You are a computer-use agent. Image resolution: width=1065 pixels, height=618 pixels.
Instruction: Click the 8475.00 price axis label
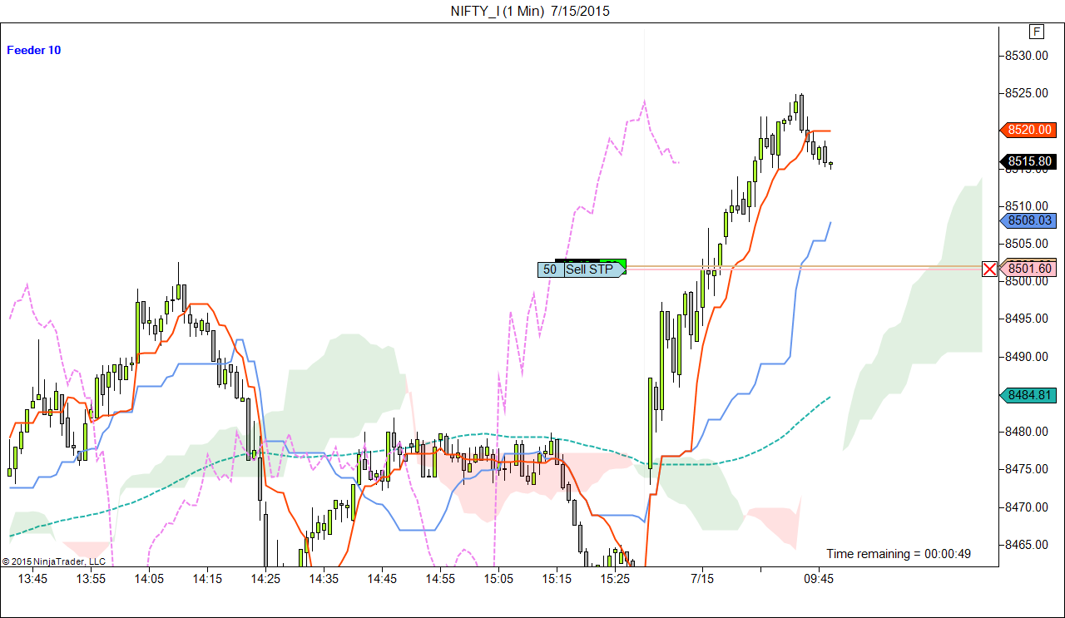coord(1025,469)
